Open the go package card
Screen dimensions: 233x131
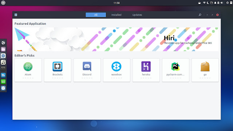(x=205, y=70)
